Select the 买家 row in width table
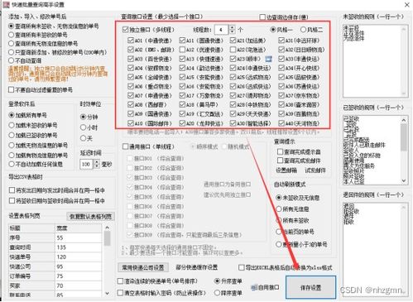 pos(55,285)
